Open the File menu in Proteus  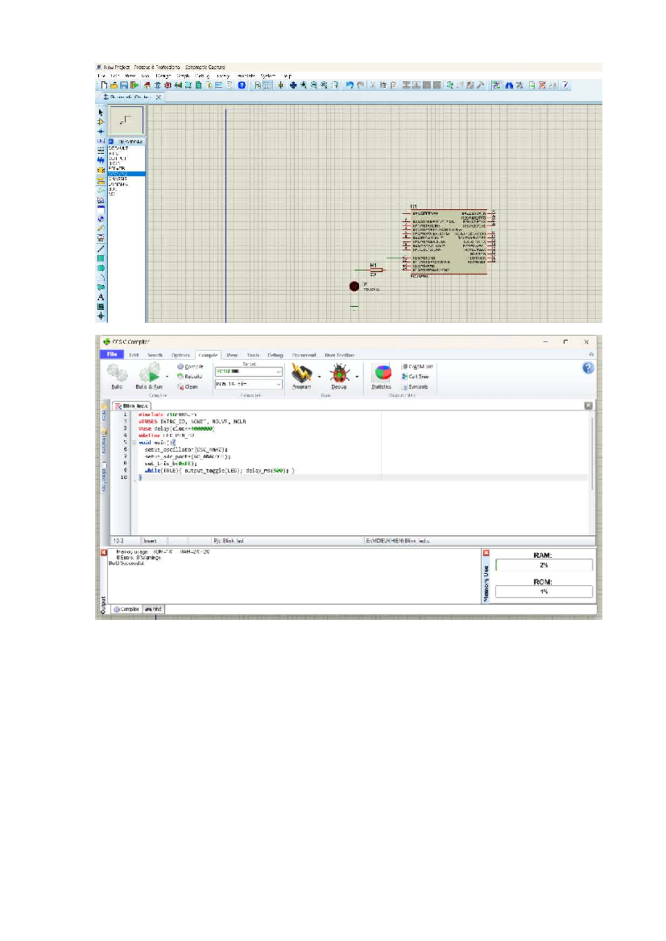point(102,75)
